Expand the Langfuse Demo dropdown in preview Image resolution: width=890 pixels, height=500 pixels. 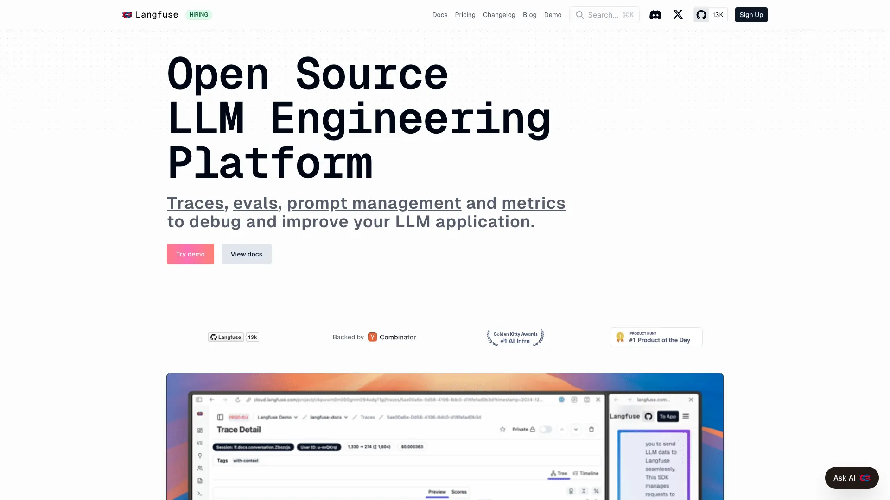[277, 417]
